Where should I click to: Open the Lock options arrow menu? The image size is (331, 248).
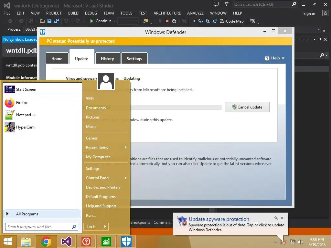click(x=105, y=227)
